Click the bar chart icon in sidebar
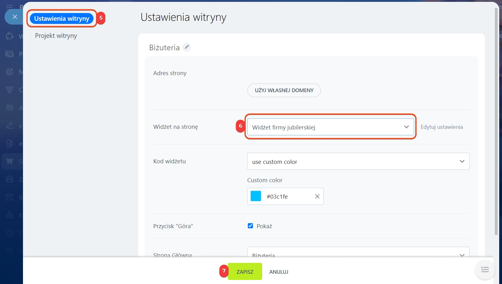Viewport: 502px width, 284px height. coord(10,215)
